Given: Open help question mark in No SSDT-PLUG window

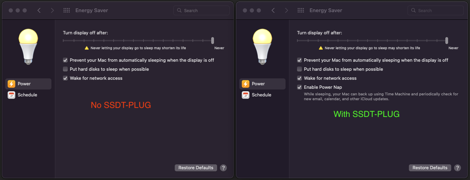Looking at the screenshot, I should 223,168.
